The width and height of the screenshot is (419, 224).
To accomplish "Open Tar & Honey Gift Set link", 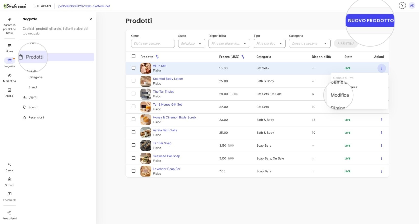I will point(167,105).
